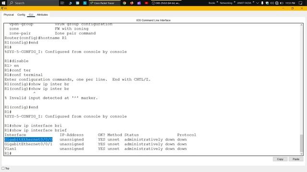307x172 pixels.
Task: Maximize the R1 window
Action: pos(292,9)
